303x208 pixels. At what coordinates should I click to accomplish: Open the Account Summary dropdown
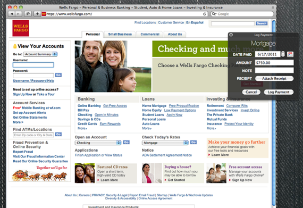[40, 54]
